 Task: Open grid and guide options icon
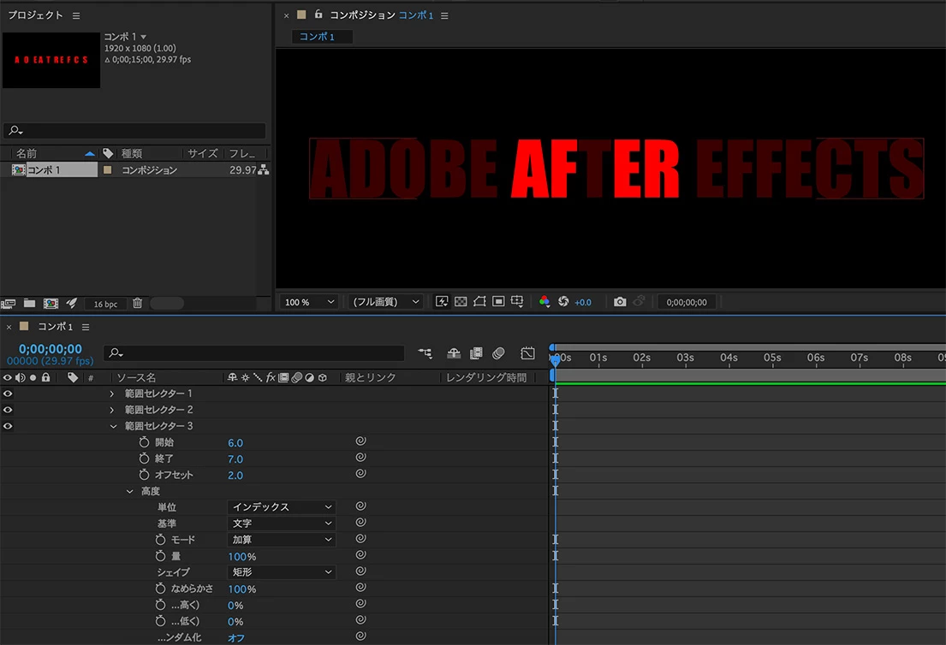pyautogui.click(x=517, y=301)
